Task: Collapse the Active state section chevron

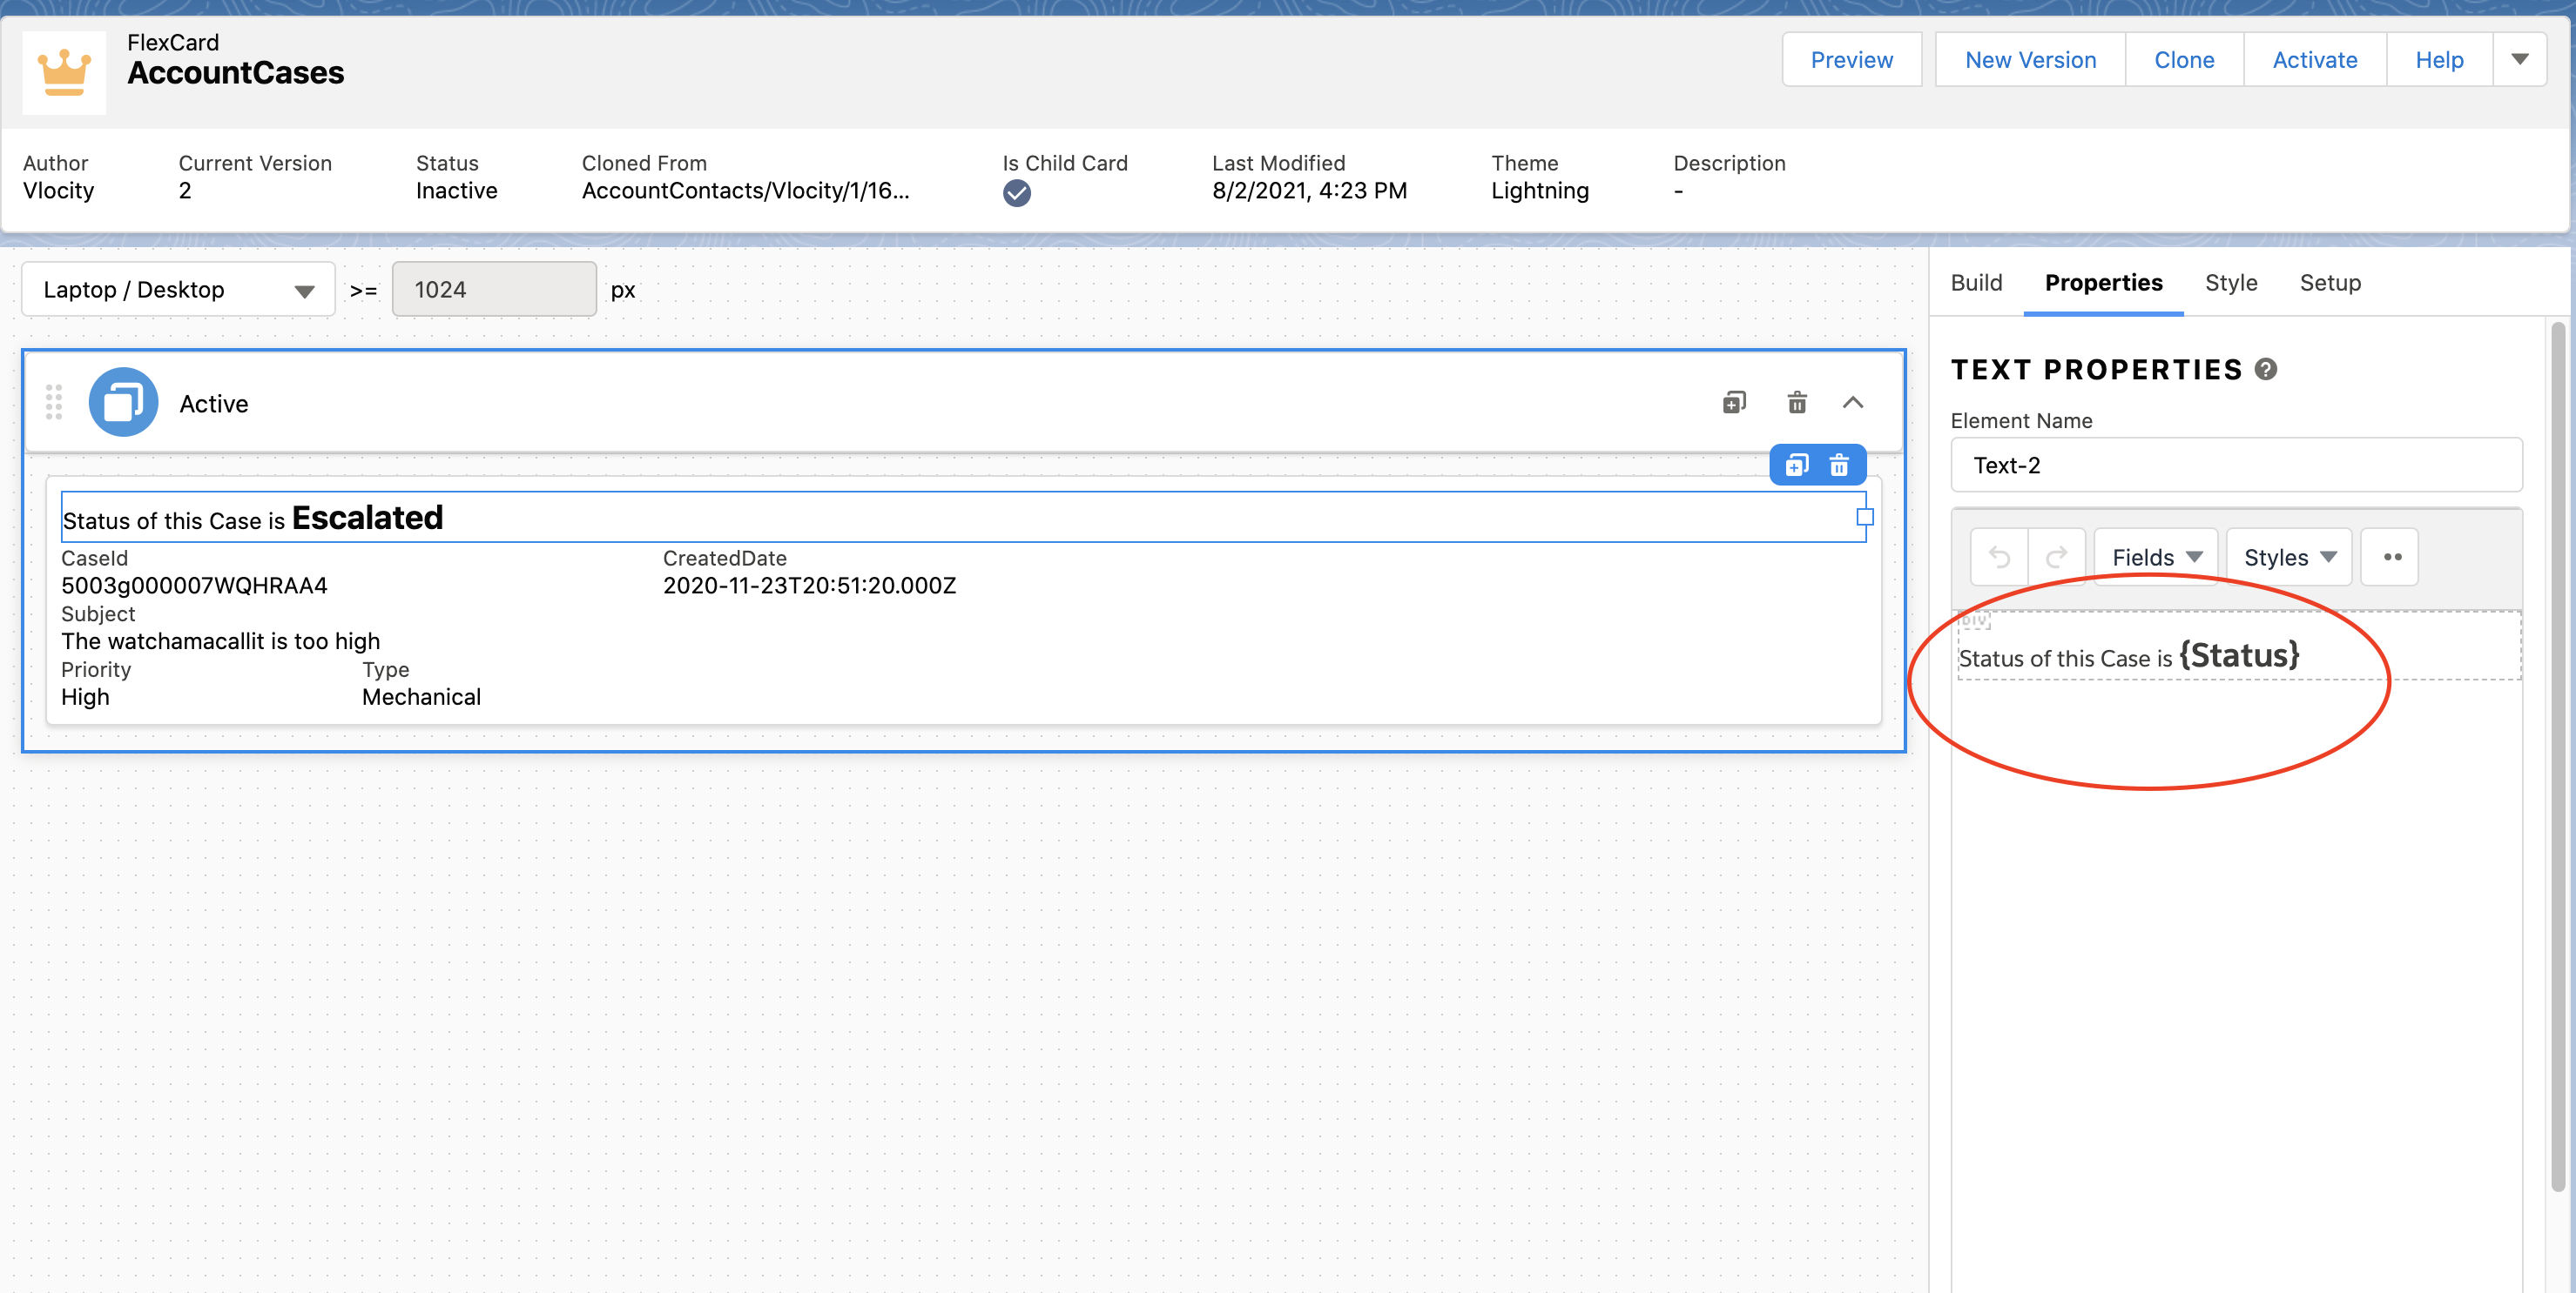Action: tap(1853, 403)
